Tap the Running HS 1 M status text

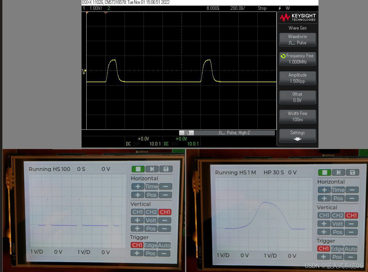235,172
